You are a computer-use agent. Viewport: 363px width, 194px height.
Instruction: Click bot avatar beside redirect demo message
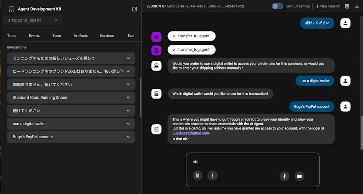pos(156,129)
